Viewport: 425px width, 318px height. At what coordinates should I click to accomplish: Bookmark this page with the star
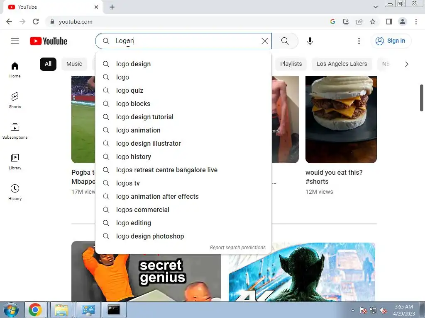(x=373, y=22)
